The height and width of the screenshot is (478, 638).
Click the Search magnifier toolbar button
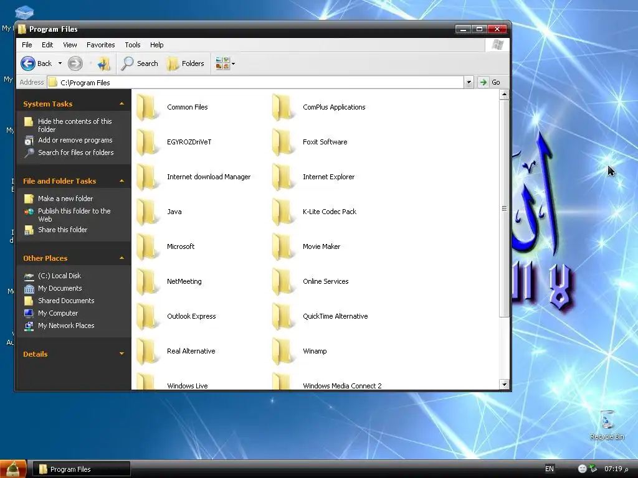(140, 63)
